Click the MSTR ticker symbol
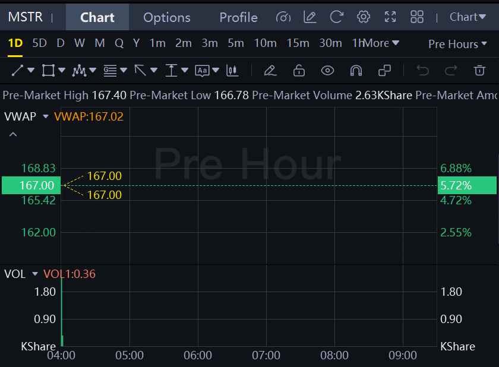This screenshot has width=499, height=367. pos(26,17)
